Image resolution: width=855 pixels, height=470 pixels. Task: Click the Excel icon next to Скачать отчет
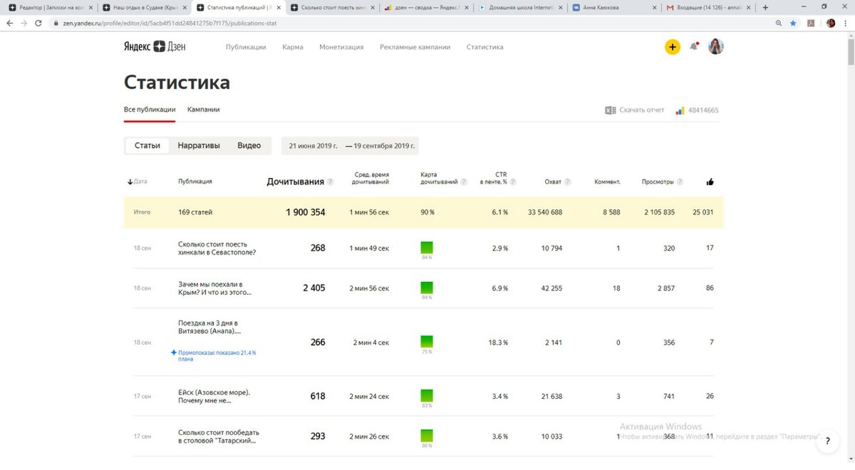point(610,110)
